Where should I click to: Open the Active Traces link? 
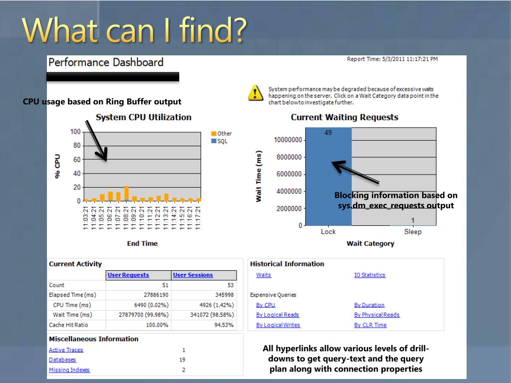pyautogui.click(x=66, y=350)
